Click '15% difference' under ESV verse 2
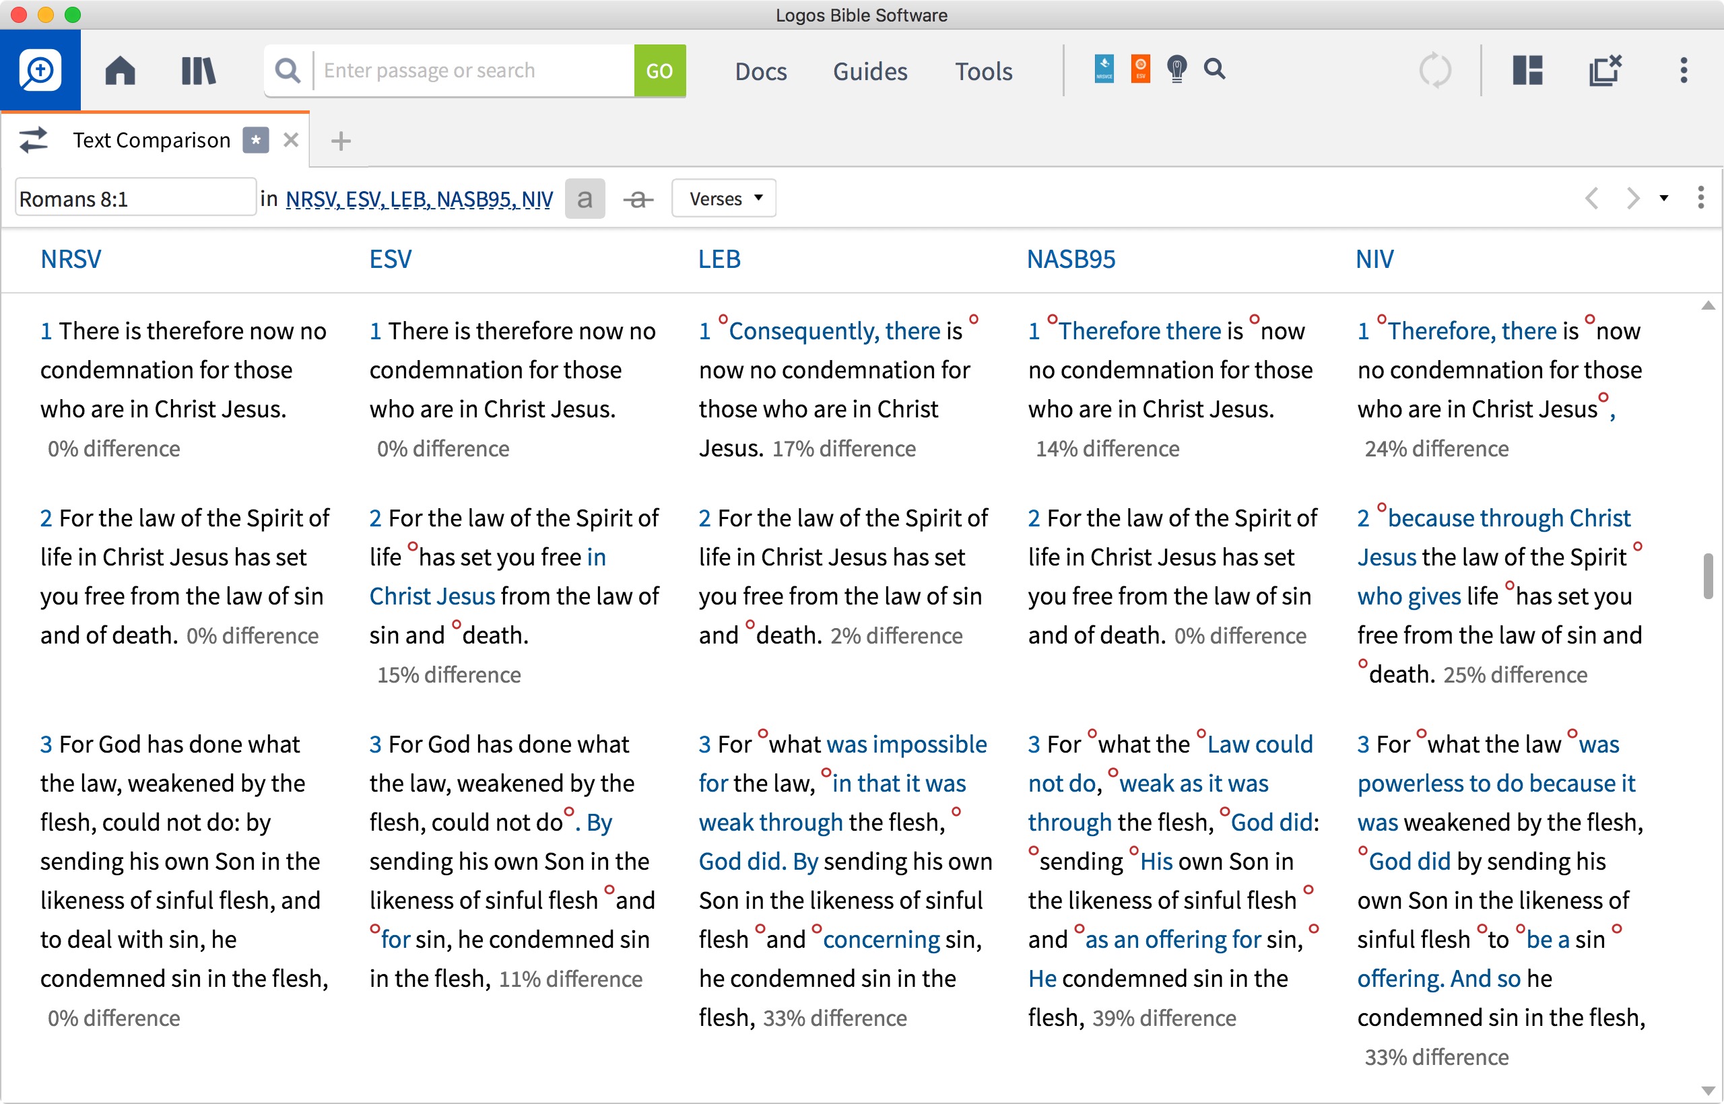 click(449, 675)
